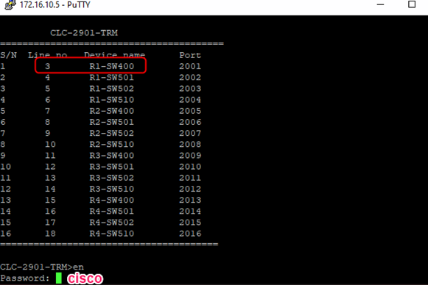Click the pink cisco annotation text

tap(85, 278)
